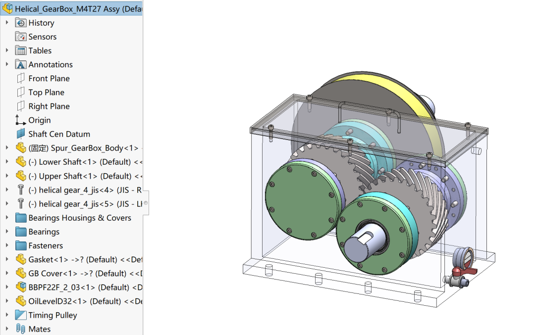Viewport: 535px width, 335px height.
Task: Click the Front Plane icon
Action: [20, 78]
